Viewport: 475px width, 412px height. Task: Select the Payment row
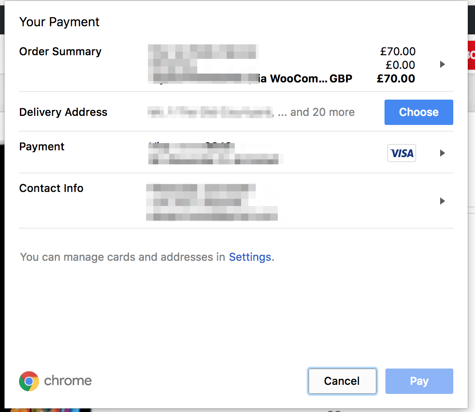(42, 146)
